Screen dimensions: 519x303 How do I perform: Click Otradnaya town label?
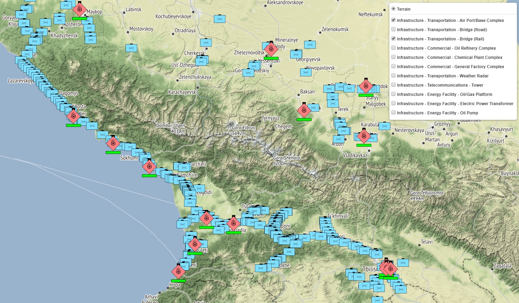coord(185,30)
